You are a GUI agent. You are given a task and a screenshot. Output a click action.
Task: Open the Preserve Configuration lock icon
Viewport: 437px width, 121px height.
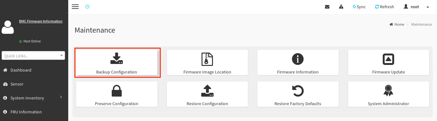(116, 91)
